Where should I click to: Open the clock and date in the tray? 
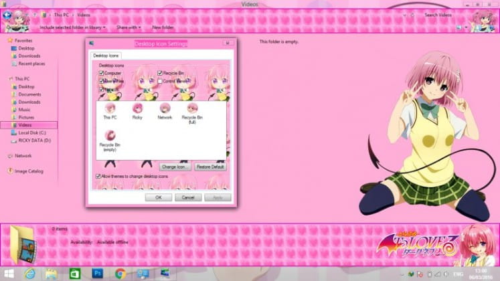tap(481, 274)
